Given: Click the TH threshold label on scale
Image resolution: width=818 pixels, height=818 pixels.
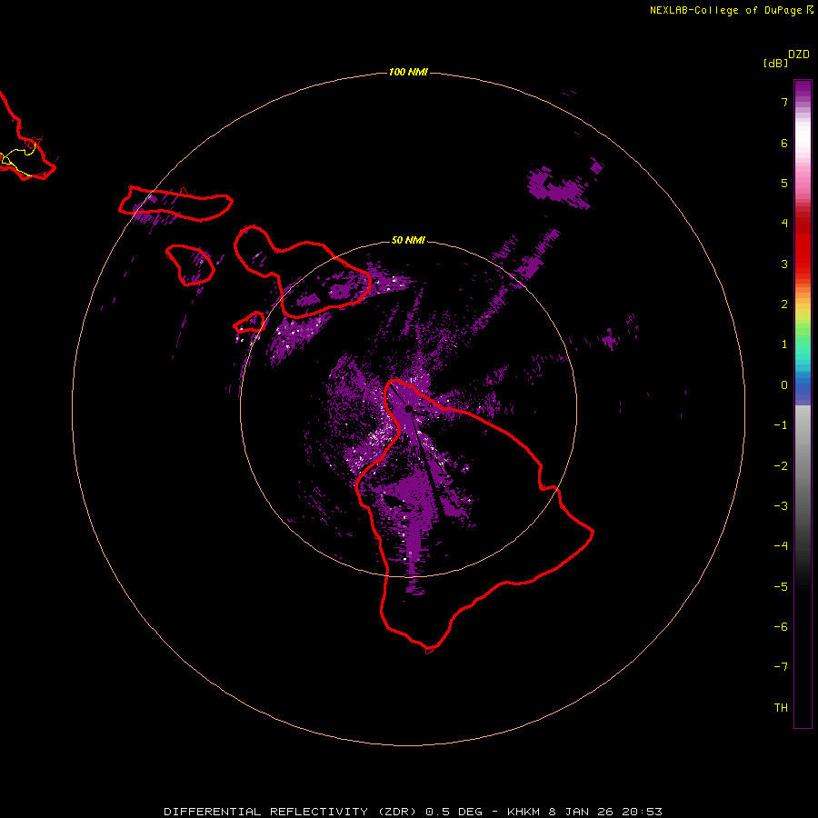Looking at the screenshot, I should tap(781, 708).
